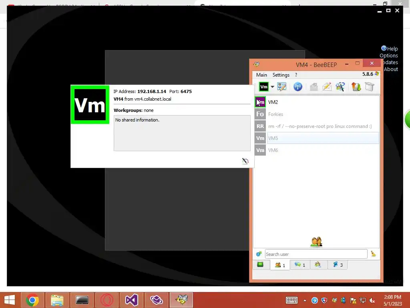Viewport: 410px width, 308px height.
Task: Switch to the blue scroll tab showing 3
Action: click(x=338, y=265)
